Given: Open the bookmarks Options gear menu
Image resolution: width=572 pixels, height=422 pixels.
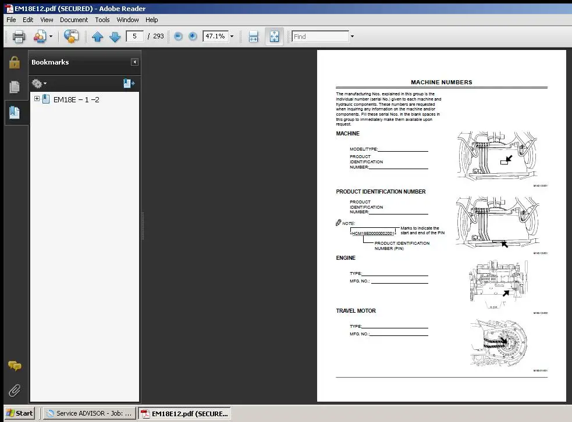Looking at the screenshot, I should (x=39, y=84).
